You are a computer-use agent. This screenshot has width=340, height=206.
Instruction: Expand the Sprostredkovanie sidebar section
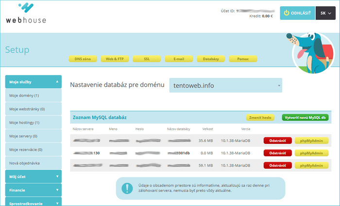(33, 203)
